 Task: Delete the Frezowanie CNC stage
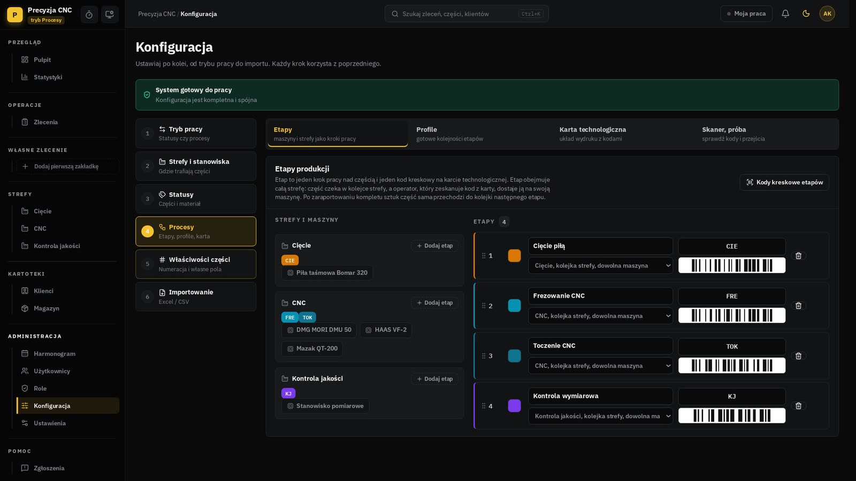tap(798, 306)
